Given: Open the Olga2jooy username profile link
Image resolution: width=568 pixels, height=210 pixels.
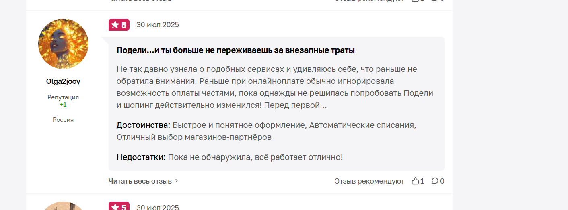Looking at the screenshot, I should pyautogui.click(x=63, y=81).
